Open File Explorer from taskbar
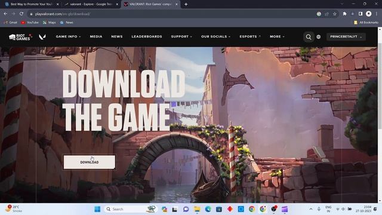 [197, 209]
